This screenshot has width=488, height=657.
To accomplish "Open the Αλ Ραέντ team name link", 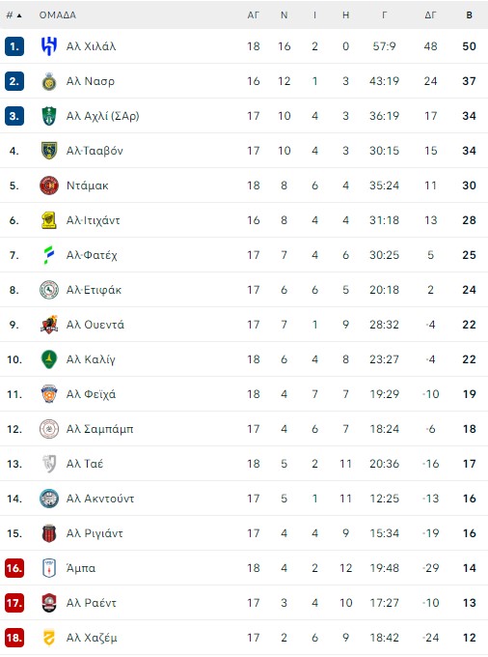I will tap(92, 603).
